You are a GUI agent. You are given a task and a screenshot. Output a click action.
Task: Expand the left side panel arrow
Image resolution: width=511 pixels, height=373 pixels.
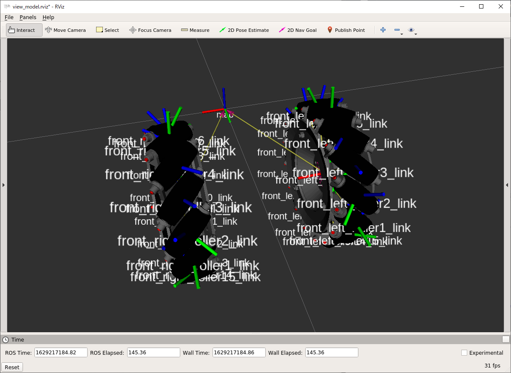3,185
